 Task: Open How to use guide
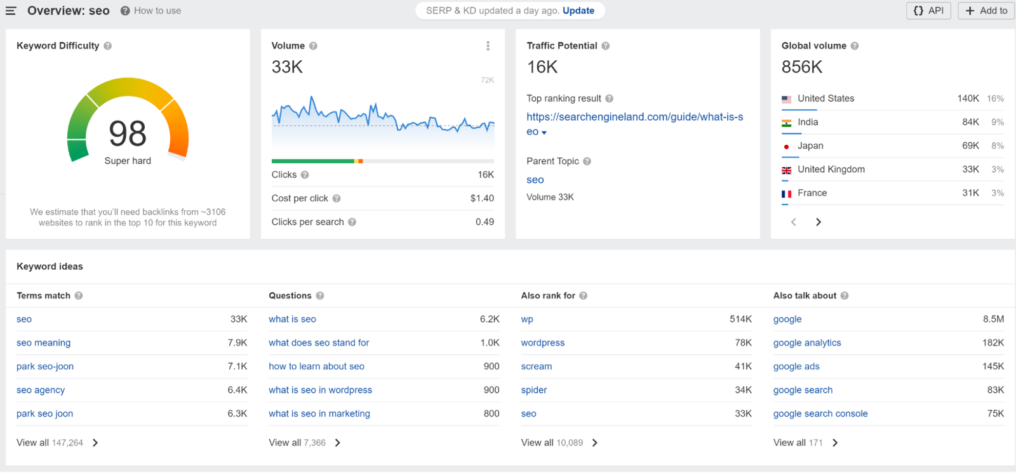157,11
